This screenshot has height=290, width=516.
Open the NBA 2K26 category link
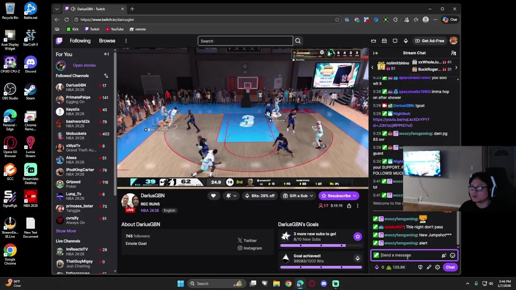point(150,210)
